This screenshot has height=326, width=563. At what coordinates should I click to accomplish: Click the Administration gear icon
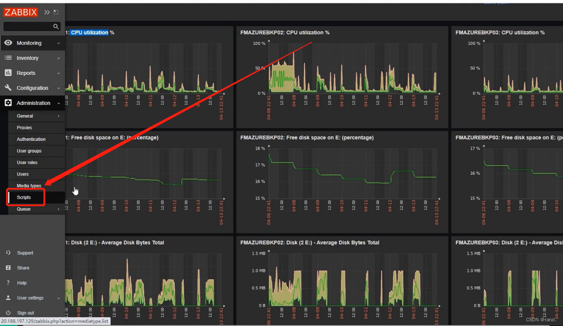pyautogui.click(x=8, y=103)
